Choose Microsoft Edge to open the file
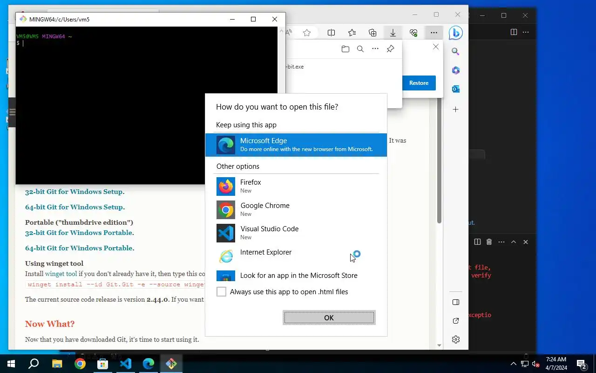Screen dimensions: 596x373 click(x=296, y=145)
